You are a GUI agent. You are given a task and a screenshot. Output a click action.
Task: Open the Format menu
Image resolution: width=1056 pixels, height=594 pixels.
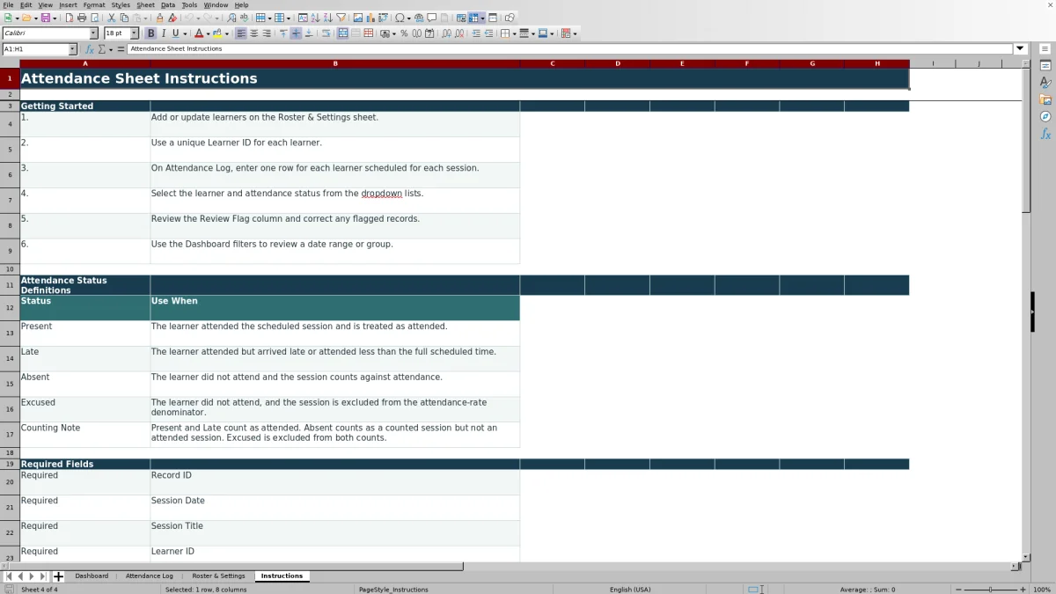point(94,5)
